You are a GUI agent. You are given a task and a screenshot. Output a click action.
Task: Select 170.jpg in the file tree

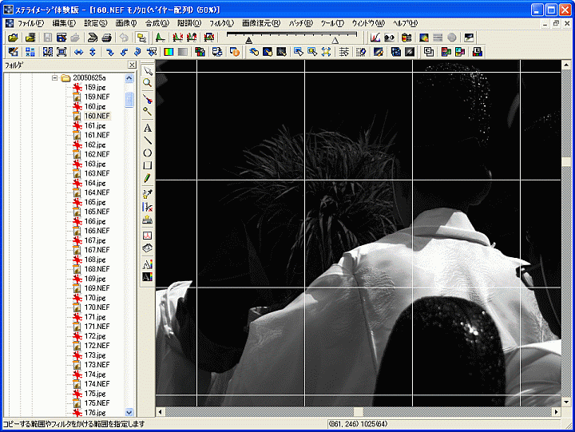tap(95, 298)
